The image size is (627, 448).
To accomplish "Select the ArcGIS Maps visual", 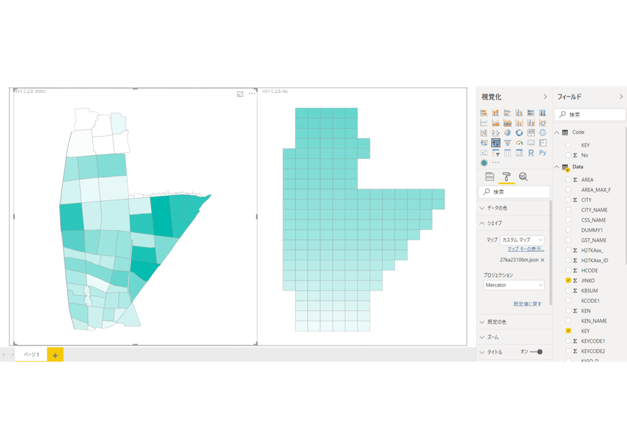I will 484,163.
